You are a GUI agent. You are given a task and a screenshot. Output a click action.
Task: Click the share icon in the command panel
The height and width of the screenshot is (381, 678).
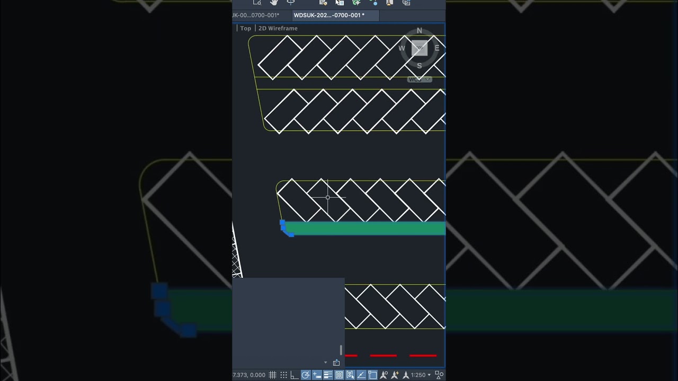[x=336, y=362]
